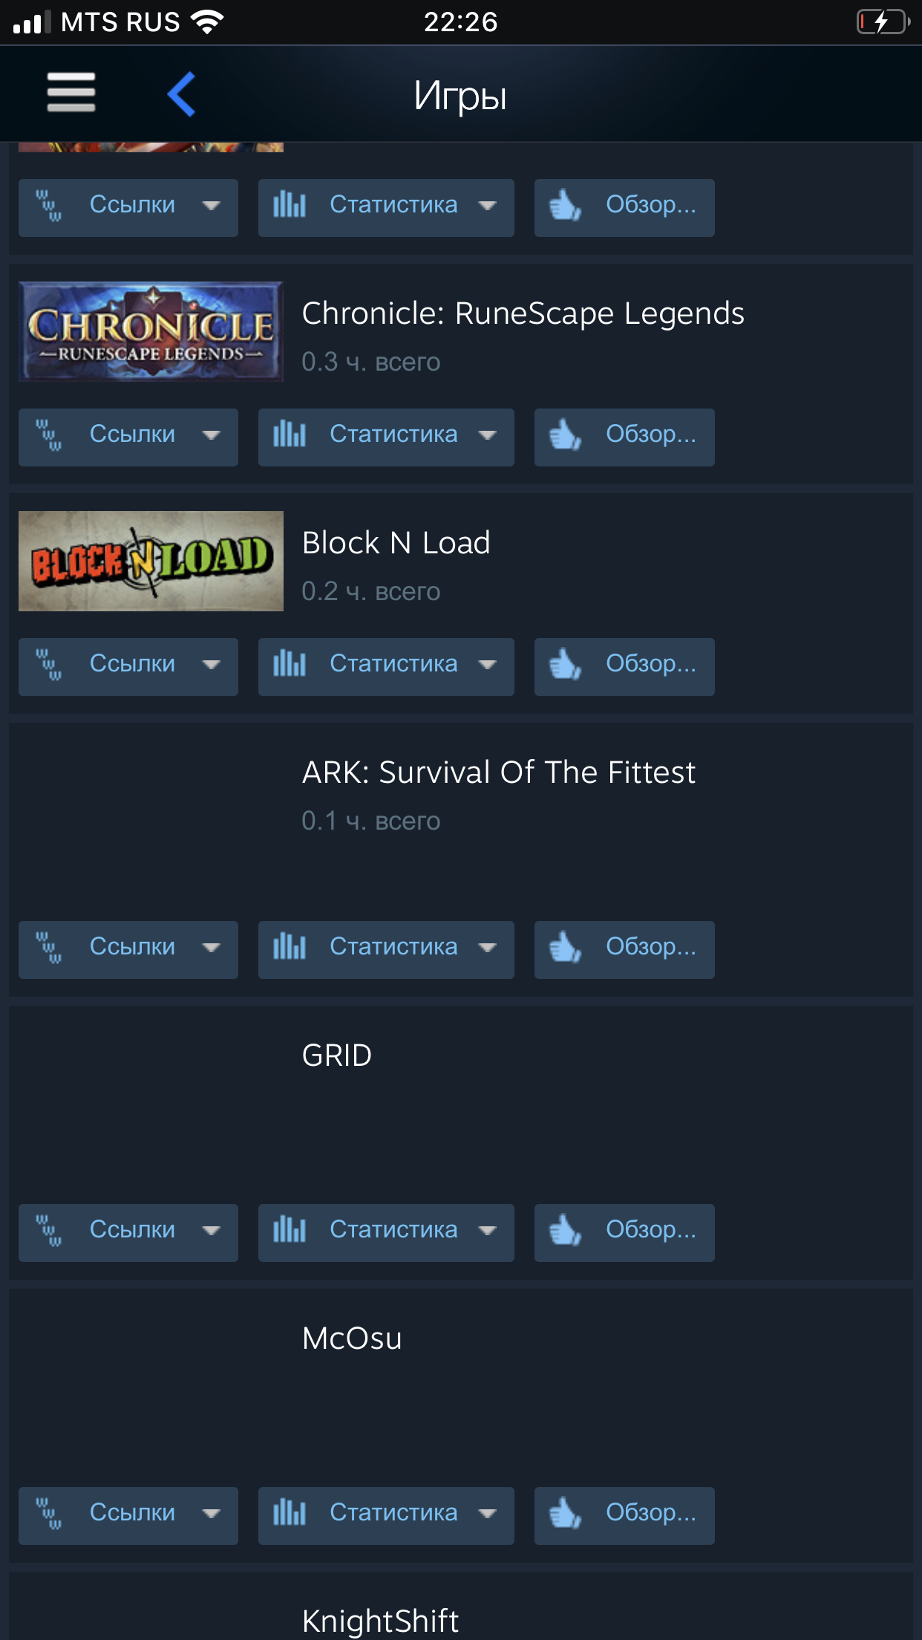Select the Chronicle RuneScape Legends thumbnail

click(151, 331)
